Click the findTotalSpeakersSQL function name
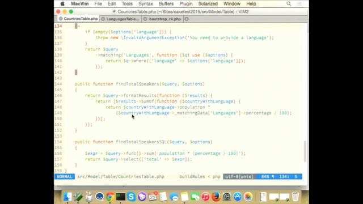Screen dimensions: 363x204 coord(141,142)
